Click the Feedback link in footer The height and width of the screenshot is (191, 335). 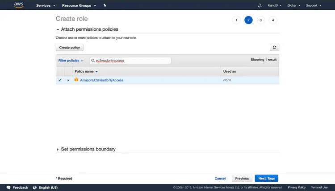(20, 187)
